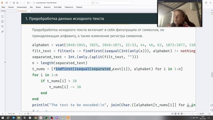Open the Вид ribbon tab

[31, 7]
